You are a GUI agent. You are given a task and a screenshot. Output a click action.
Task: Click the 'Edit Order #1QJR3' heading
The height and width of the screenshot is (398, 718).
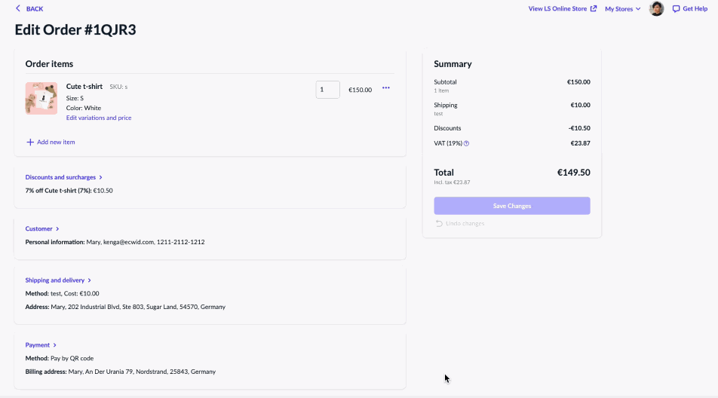[75, 29]
